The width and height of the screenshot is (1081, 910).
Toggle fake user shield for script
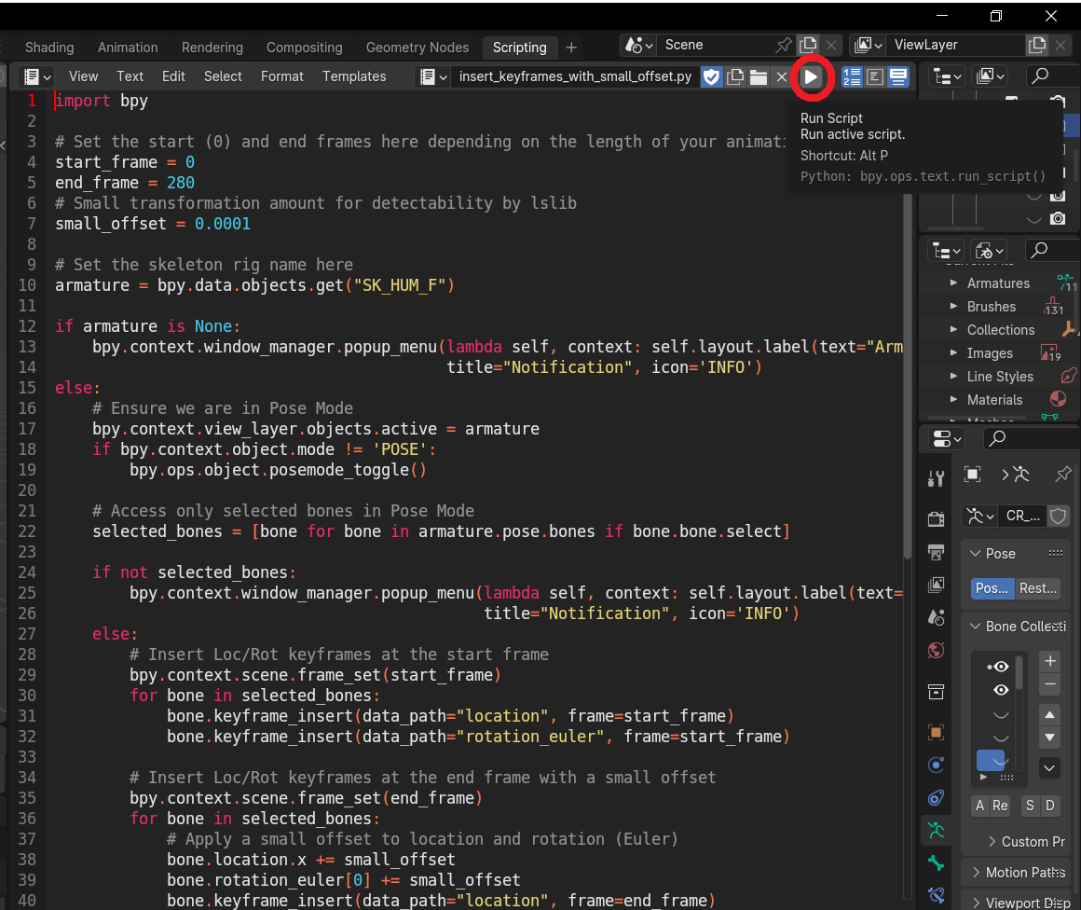(711, 76)
